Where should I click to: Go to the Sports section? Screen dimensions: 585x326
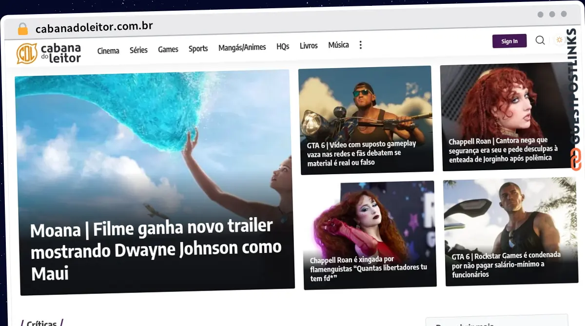tap(198, 48)
